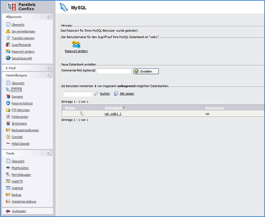Click the Domains icon in sidebar
Viewport: 265px width, 217px height.
pyautogui.click(x=8, y=96)
